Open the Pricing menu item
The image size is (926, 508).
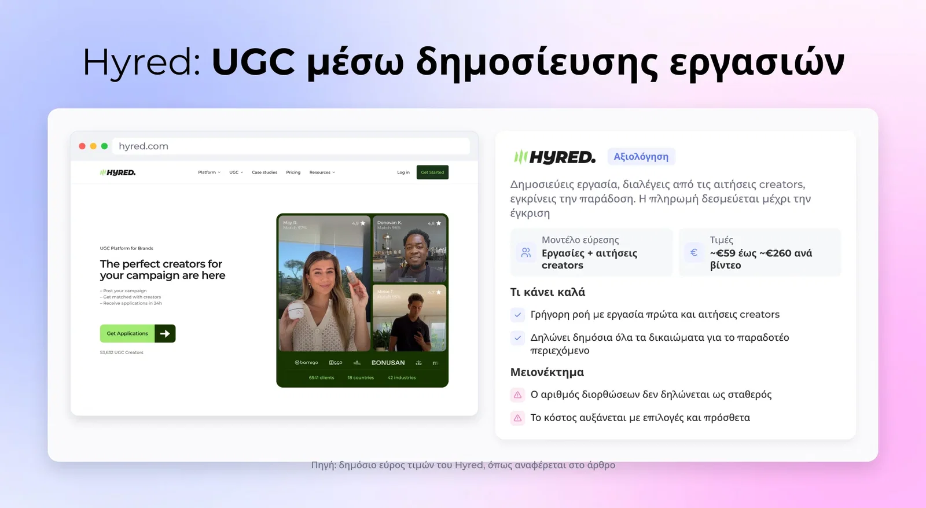(x=293, y=172)
